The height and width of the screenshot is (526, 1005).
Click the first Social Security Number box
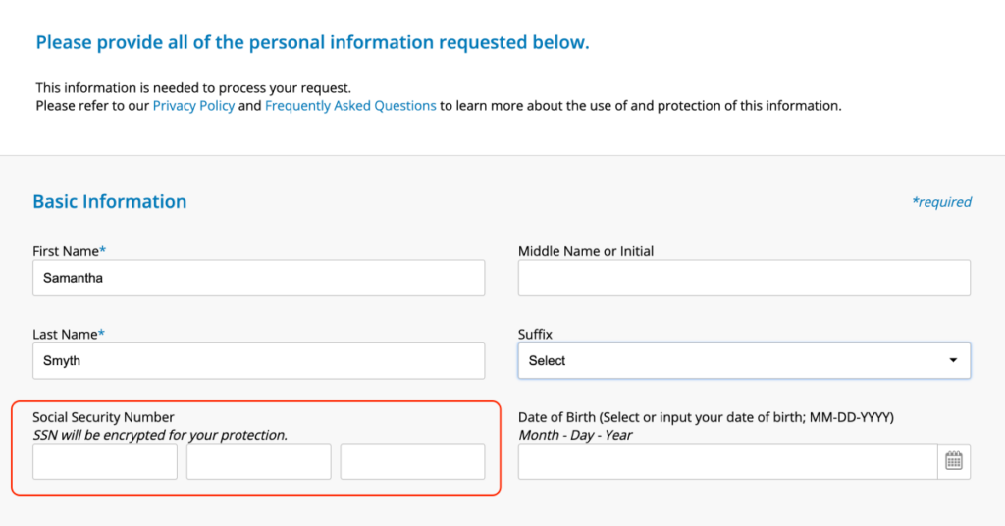point(105,461)
